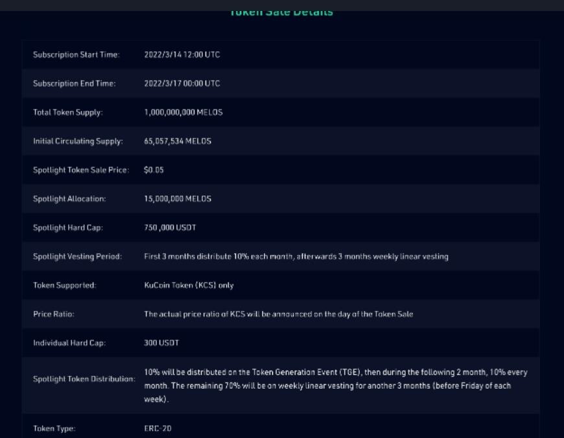This screenshot has height=438, width=564.
Task: Click the 'Price Ratio:' label
Action: click(x=54, y=314)
